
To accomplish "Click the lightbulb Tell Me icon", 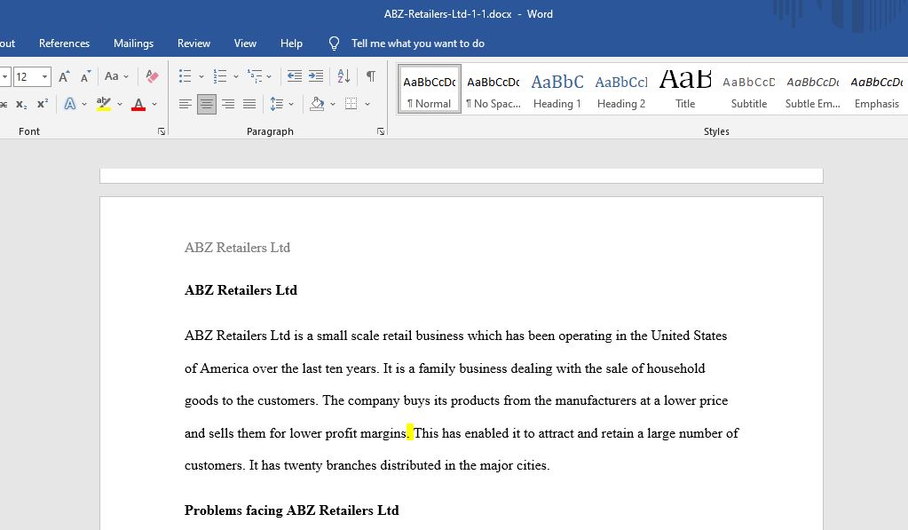I will click(334, 44).
